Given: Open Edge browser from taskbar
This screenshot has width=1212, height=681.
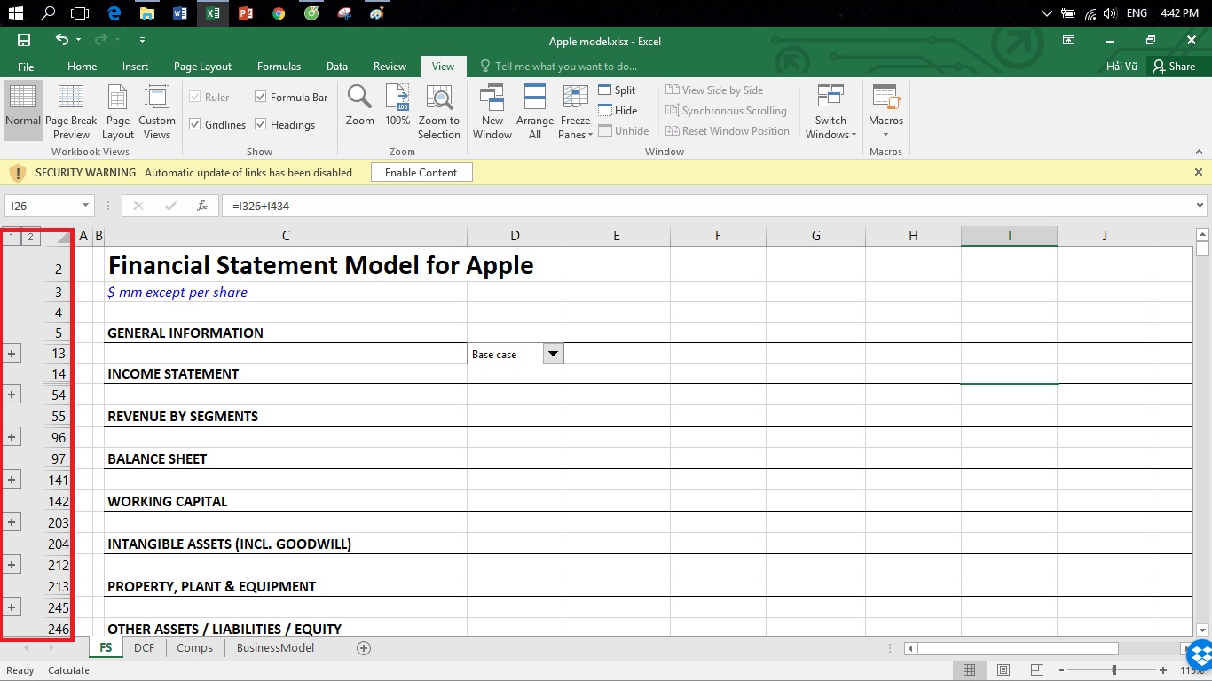Looking at the screenshot, I should (114, 13).
